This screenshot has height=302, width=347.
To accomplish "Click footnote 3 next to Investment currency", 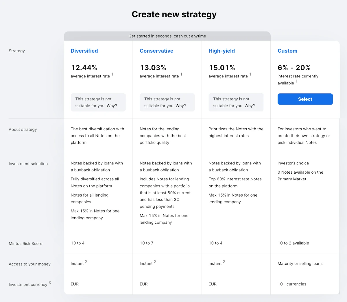I will 50,283.
